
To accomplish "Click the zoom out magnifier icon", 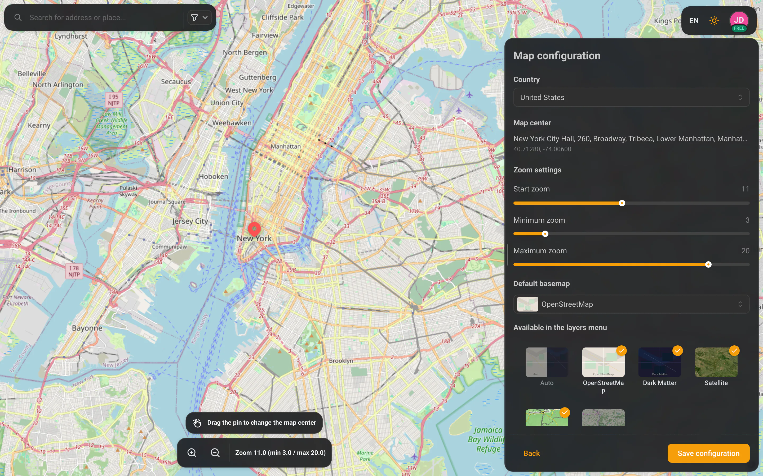I will click(x=215, y=453).
